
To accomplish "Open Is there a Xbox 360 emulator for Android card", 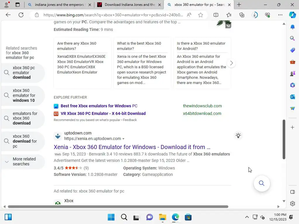I will click(x=202, y=63).
